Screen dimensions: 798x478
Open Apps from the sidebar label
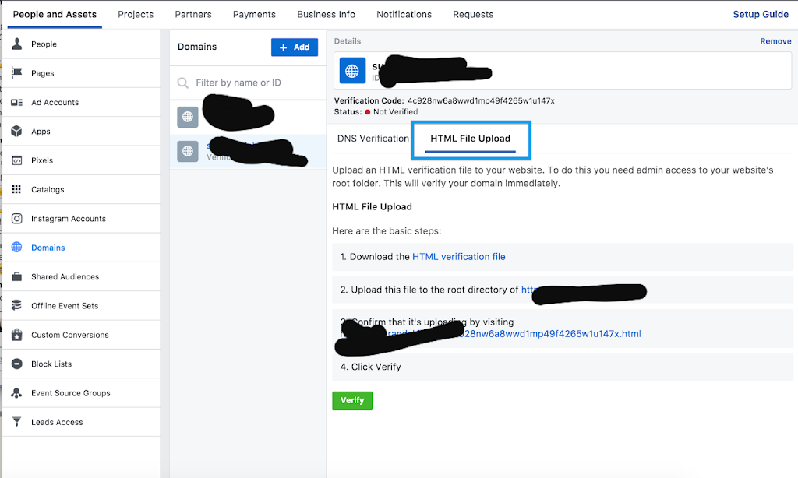[41, 132]
